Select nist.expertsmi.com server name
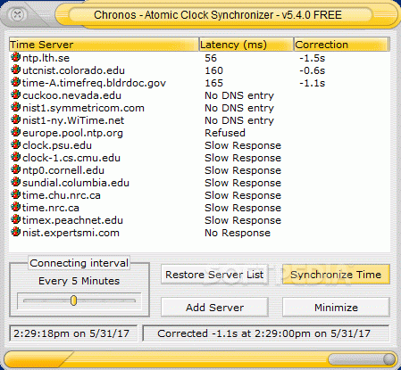The height and width of the screenshot is (370, 401). pos(71,233)
